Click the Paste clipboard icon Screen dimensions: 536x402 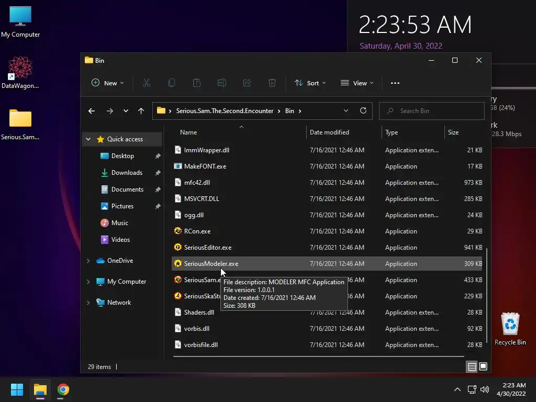click(x=197, y=83)
